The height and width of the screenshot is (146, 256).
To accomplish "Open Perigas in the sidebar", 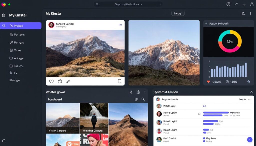I will (19, 42).
